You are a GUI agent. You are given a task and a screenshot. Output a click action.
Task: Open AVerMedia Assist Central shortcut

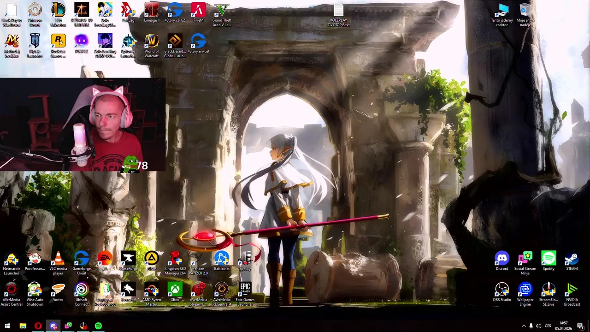pyautogui.click(x=12, y=294)
